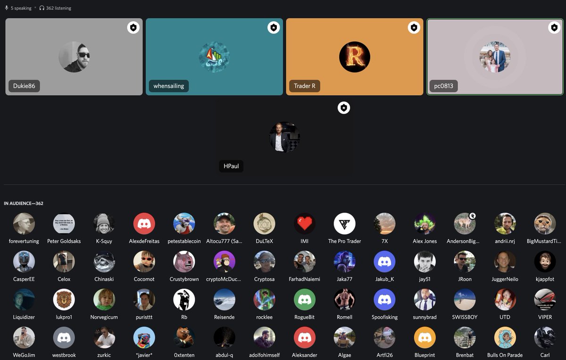The image size is (566, 360).
Task: Open Blueprint's orange Discord avatar
Action: [425, 338]
